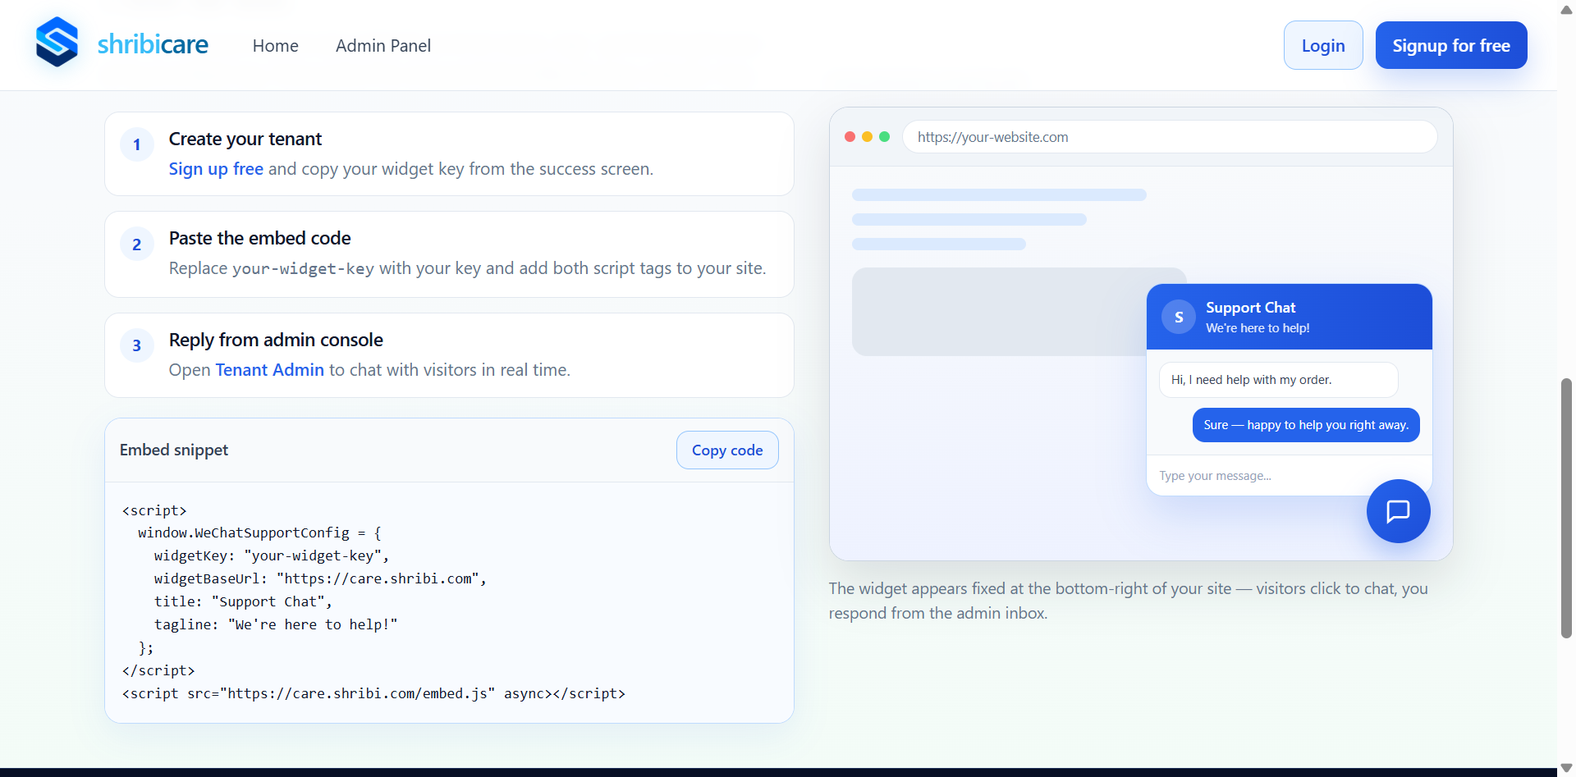Screen dimensions: 1576x777
Task: Select 'Reply from admin console' heading
Action: point(276,341)
